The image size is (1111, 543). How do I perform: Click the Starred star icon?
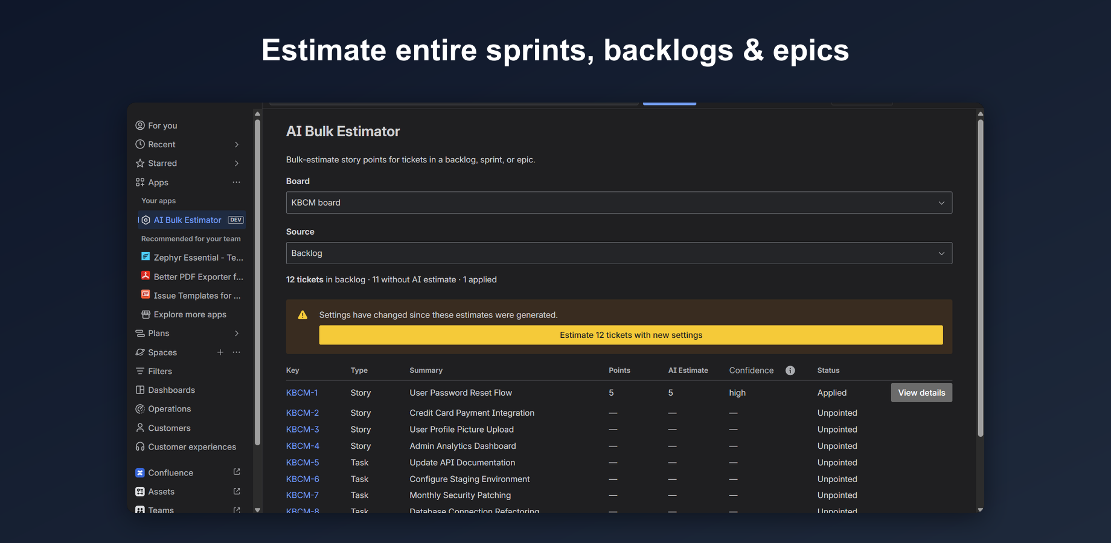point(140,163)
